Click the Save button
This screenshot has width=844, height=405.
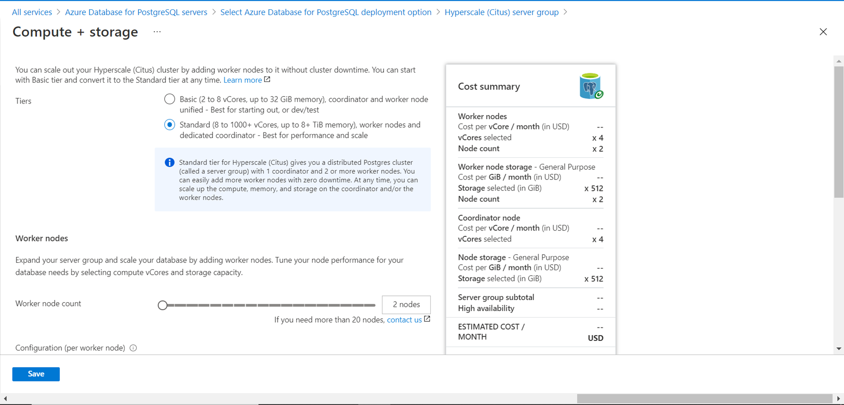click(36, 374)
